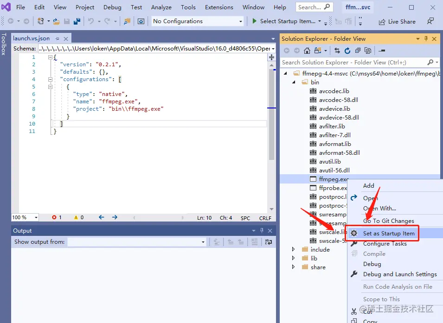The image size is (443, 323).
Task: Expand the include folder
Action: [x=293, y=249]
